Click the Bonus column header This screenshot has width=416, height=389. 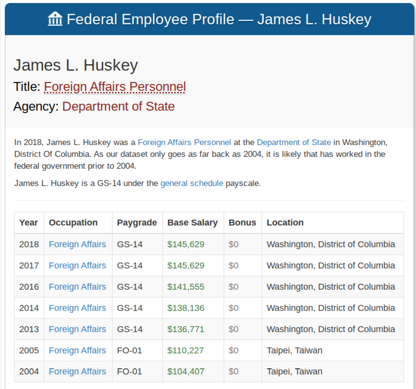pos(243,223)
